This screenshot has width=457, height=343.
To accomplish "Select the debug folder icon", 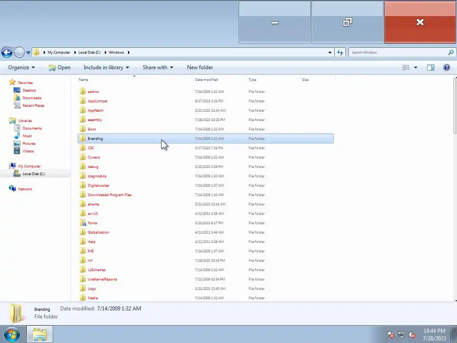I will (x=83, y=166).
